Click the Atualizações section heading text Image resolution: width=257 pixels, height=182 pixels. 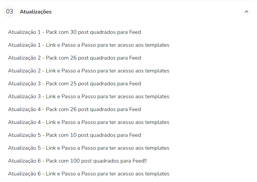tap(35, 12)
